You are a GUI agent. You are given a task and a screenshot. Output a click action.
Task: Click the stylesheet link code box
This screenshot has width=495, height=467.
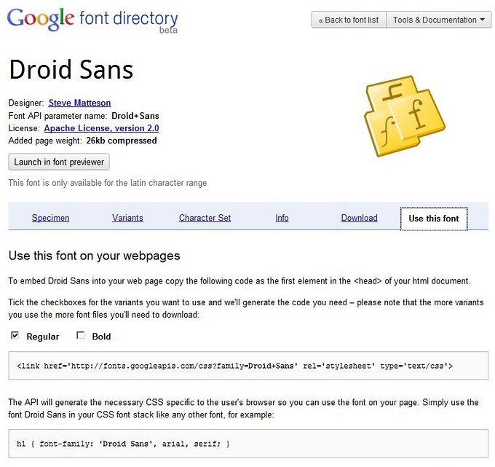click(x=248, y=366)
